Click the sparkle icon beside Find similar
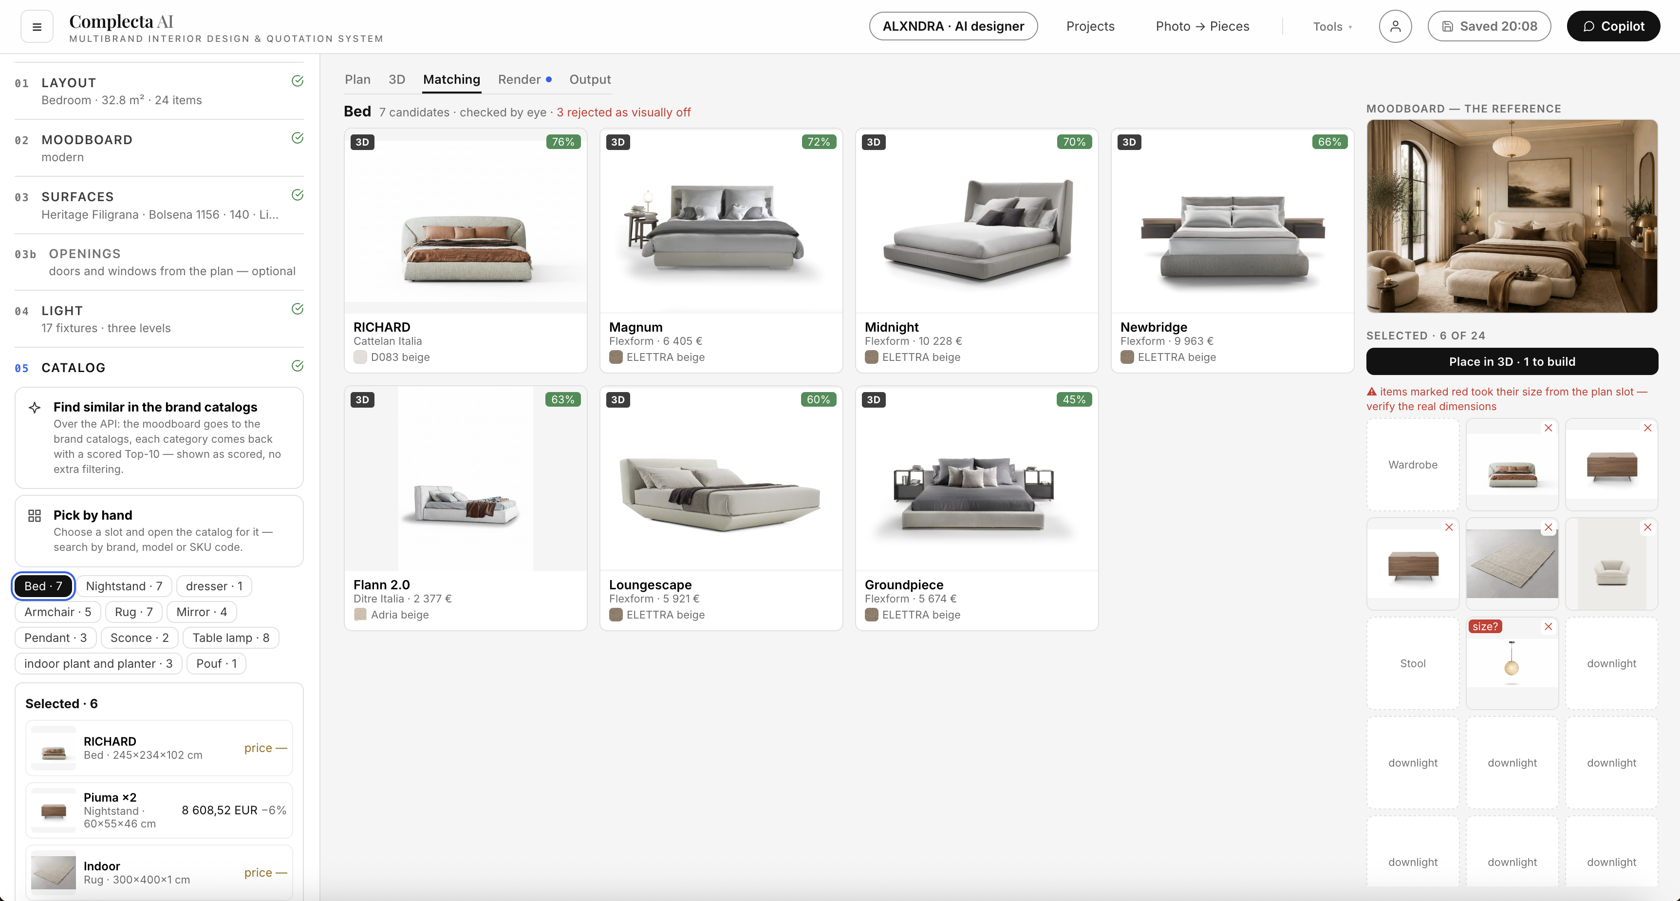The image size is (1680, 901). coord(35,408)
